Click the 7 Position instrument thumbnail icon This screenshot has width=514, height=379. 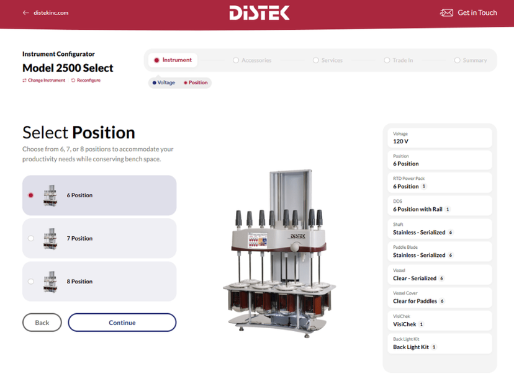pos(51,238)
